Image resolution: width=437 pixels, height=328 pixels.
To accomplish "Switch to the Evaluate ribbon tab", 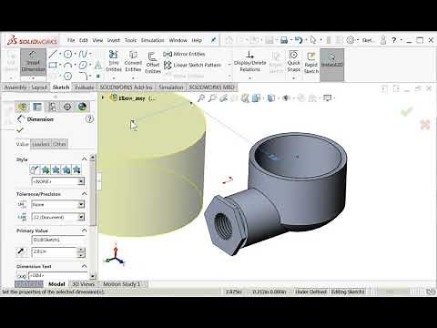I will tap(85, 87).
